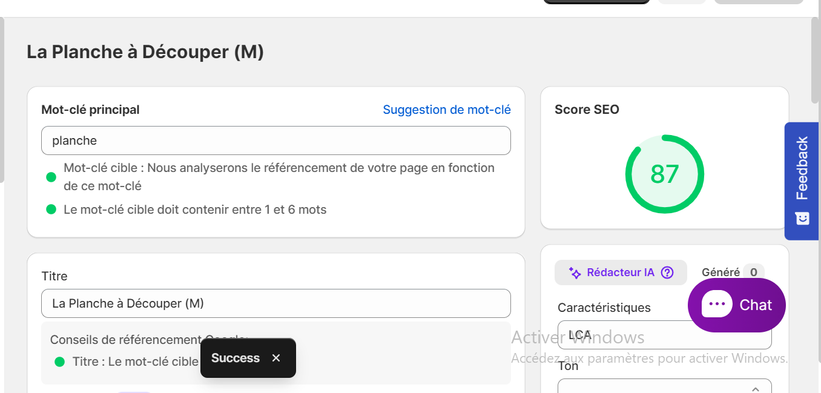Open the Ton combo box field
The width and height of the screenshot is (821, 393).
coord(665,386)
